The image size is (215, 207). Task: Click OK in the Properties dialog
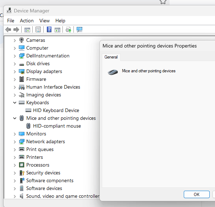click(197, 194)
